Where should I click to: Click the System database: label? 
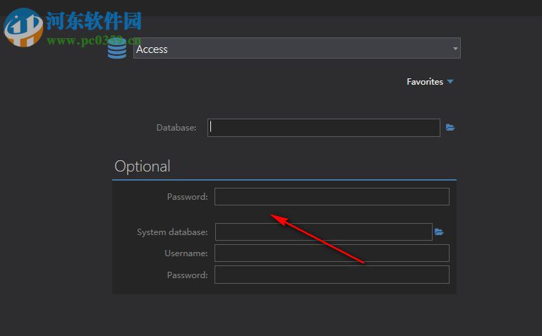click(172, 232)
